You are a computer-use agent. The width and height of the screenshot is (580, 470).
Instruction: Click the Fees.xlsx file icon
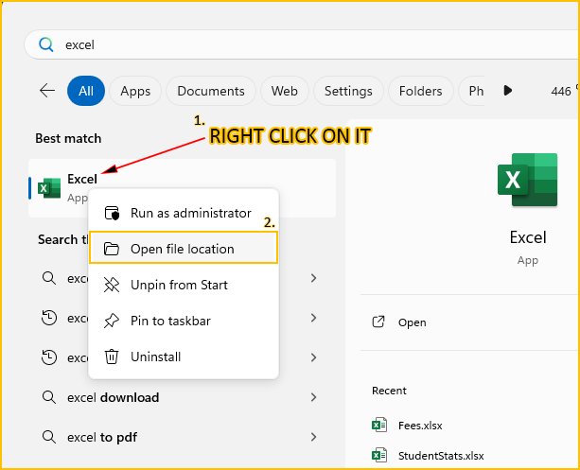pos(379,425)
